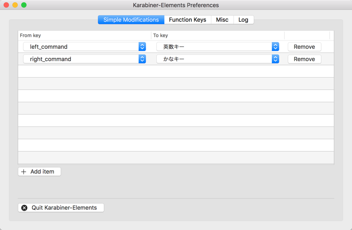The width and height of the screenshot is (352, 230).
Task: Click the Karabiner-Elements Preferences window title
Action: 176,5
